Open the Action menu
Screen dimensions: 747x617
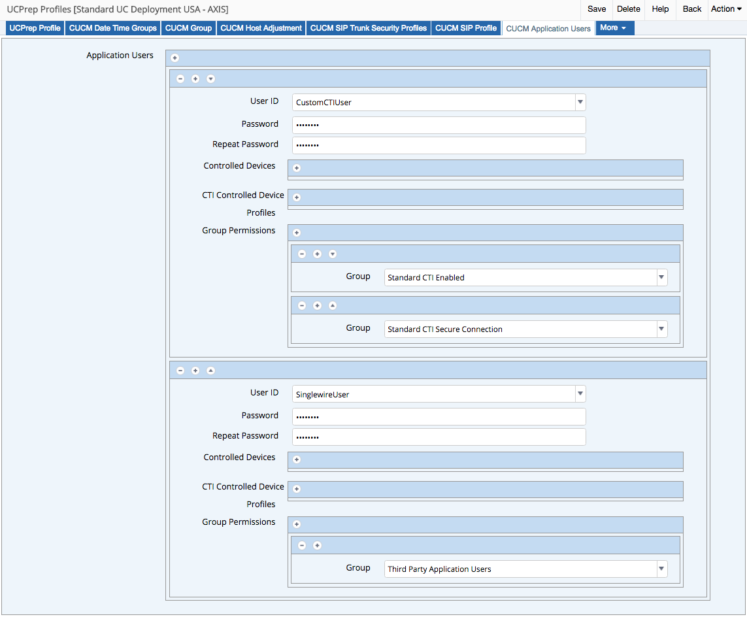pyautogui.click(x=726, y=9)
